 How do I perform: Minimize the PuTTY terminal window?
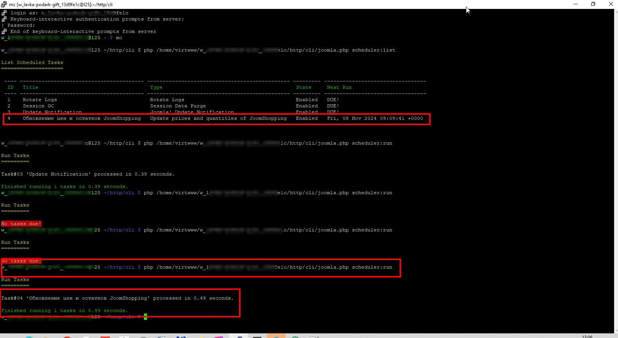(576, 4)
